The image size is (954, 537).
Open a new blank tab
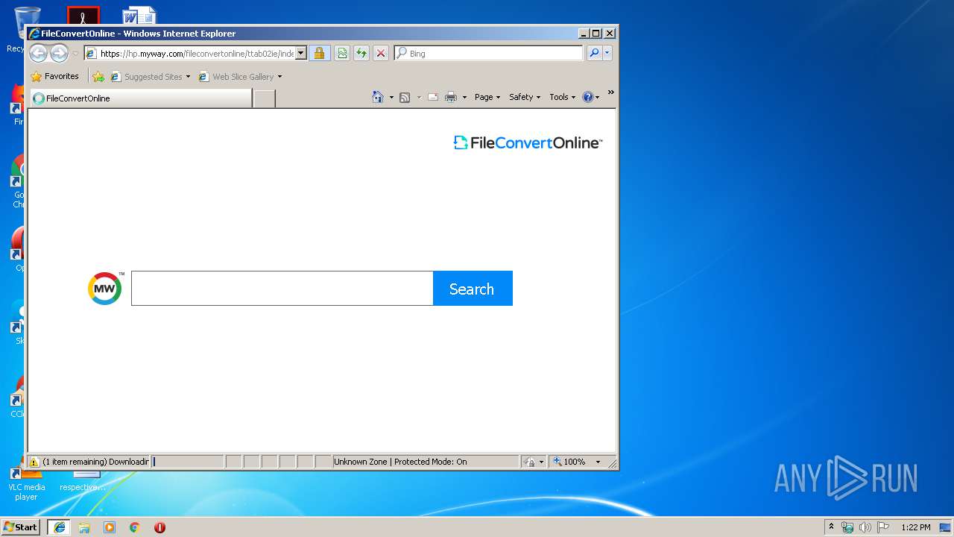click(264, 98)
